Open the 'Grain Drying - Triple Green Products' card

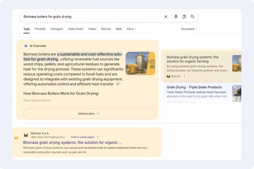(x=194, y=87)
